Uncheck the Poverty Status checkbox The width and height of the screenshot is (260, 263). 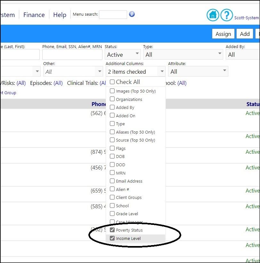tap(112, 230)
